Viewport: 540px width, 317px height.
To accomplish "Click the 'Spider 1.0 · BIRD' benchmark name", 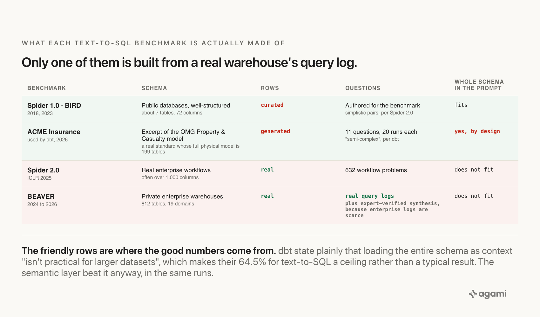I will (x=54, y=106).
